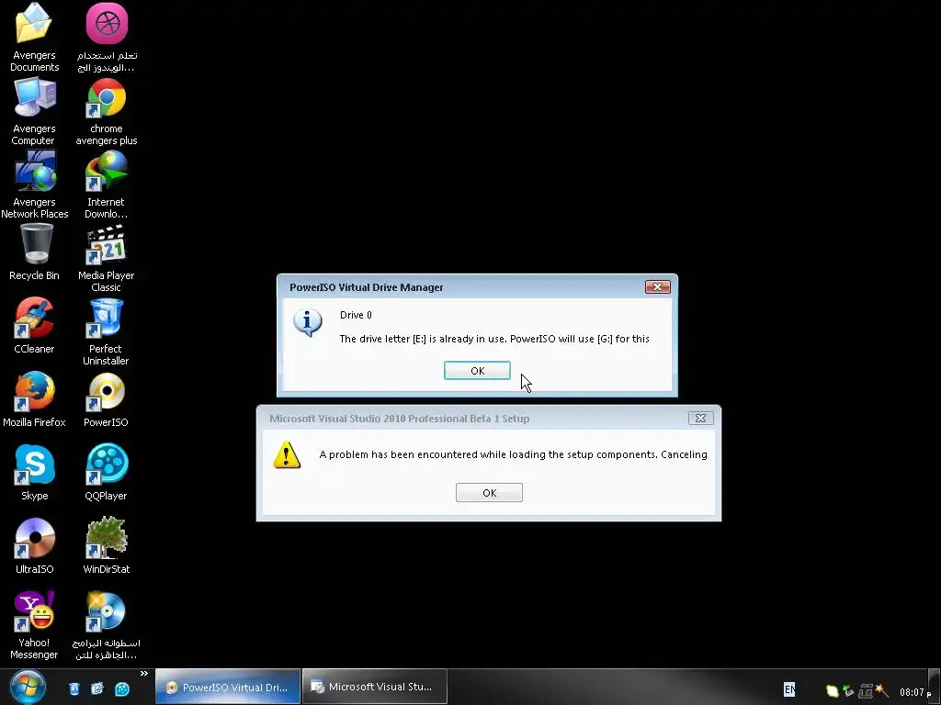The height and width of the screenshot is (705, 941).
Task: Click the second quick launch icon
Action: [x=97, y=688]
